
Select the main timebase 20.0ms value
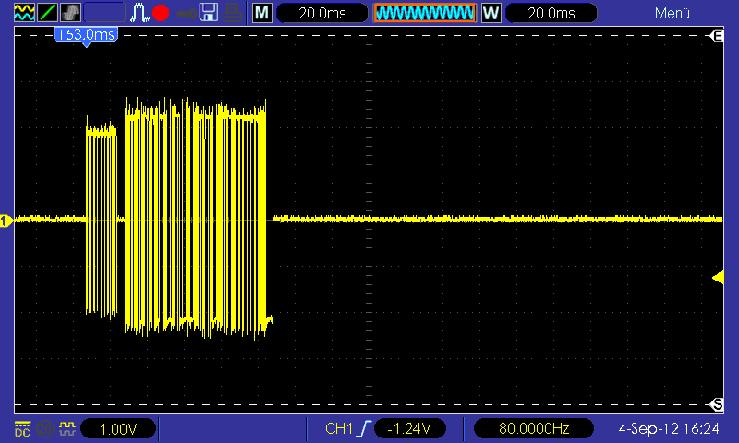(x=321, y=13)
